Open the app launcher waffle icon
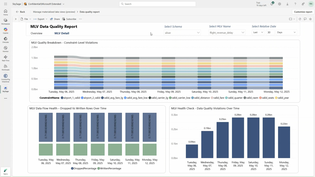 (x=6, y=4)
